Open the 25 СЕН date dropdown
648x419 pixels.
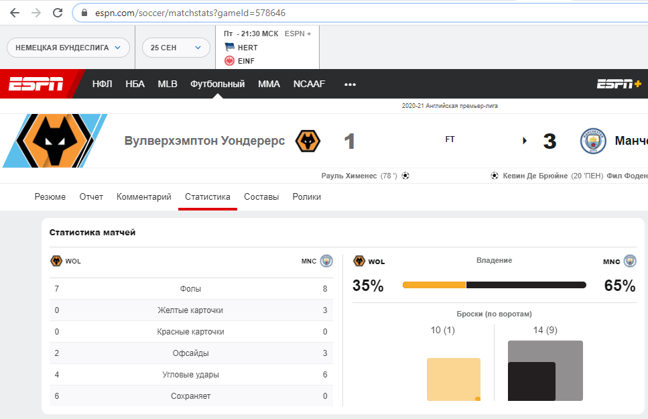176,48
